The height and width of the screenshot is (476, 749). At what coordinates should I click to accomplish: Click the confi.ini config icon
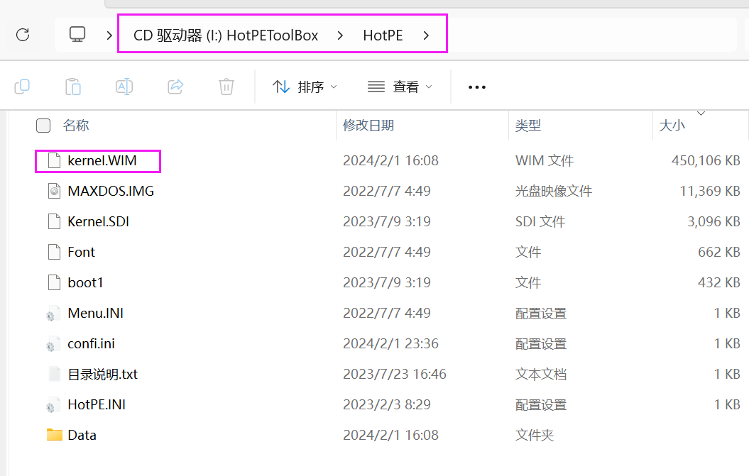[x=53, y=344]
